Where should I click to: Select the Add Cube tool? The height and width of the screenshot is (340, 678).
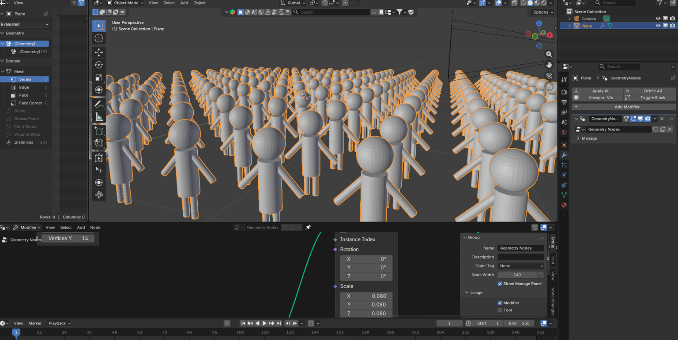[x=99, y=131]
